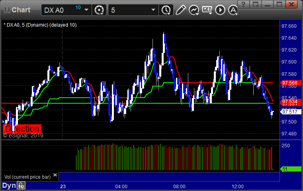This screenshot has height=191, width=303.
Task: Click the green volume value 11 marker
Action: (290, 169)
